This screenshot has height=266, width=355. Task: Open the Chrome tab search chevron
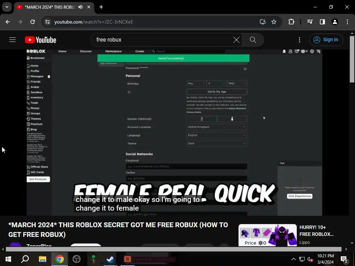[7, 7]
